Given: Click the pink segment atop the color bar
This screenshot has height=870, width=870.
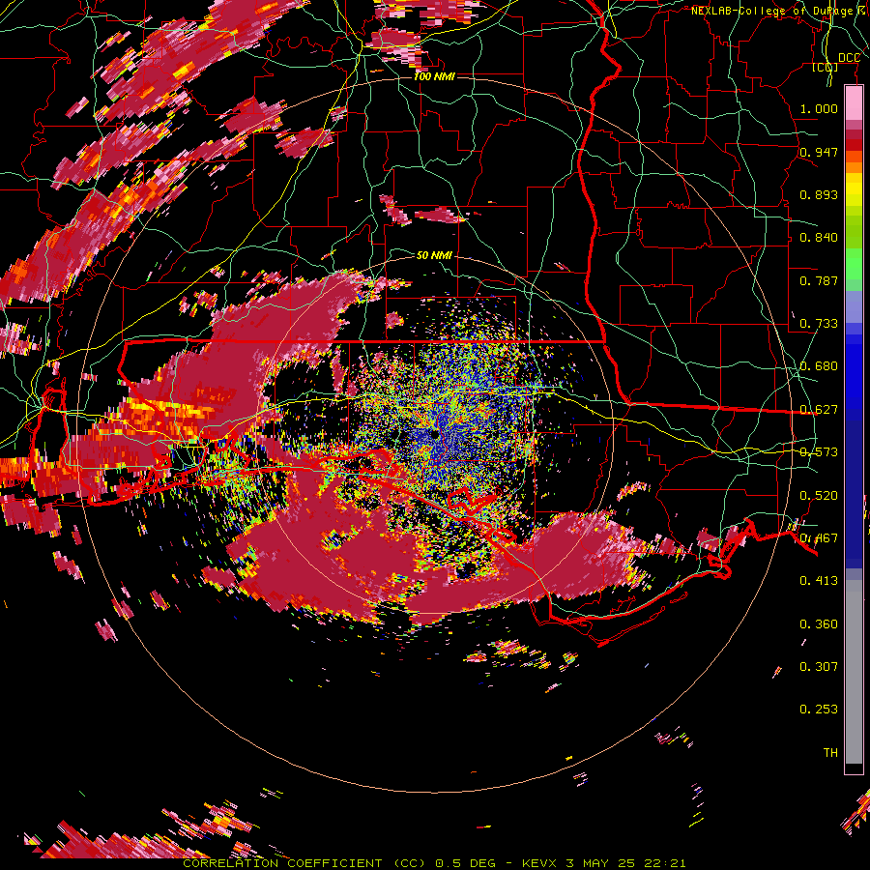Looking at the screenshot, I should tap(854, 103).
